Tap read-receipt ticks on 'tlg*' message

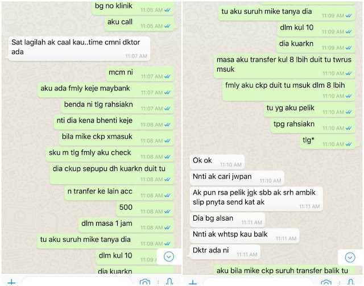pyautogui.click(x=349, y=144)
